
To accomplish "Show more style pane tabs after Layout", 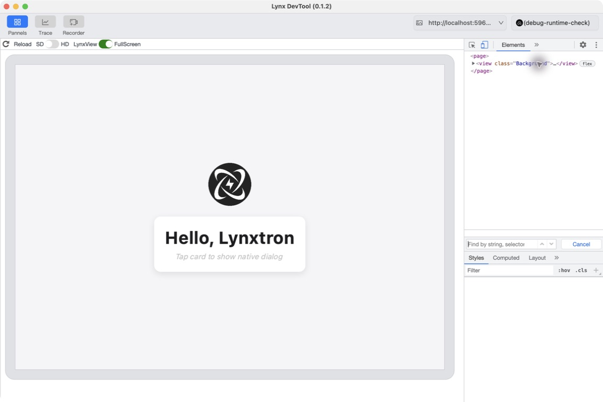I will tap(556, 258).
